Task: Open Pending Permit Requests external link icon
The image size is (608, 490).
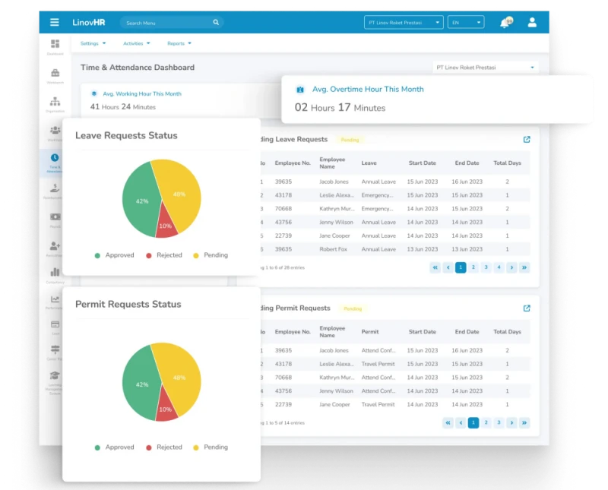Action: 527,308
